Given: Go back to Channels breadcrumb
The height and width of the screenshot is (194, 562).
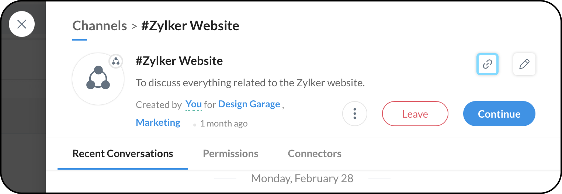Looking at the screenshot, I should coord(100,25).
